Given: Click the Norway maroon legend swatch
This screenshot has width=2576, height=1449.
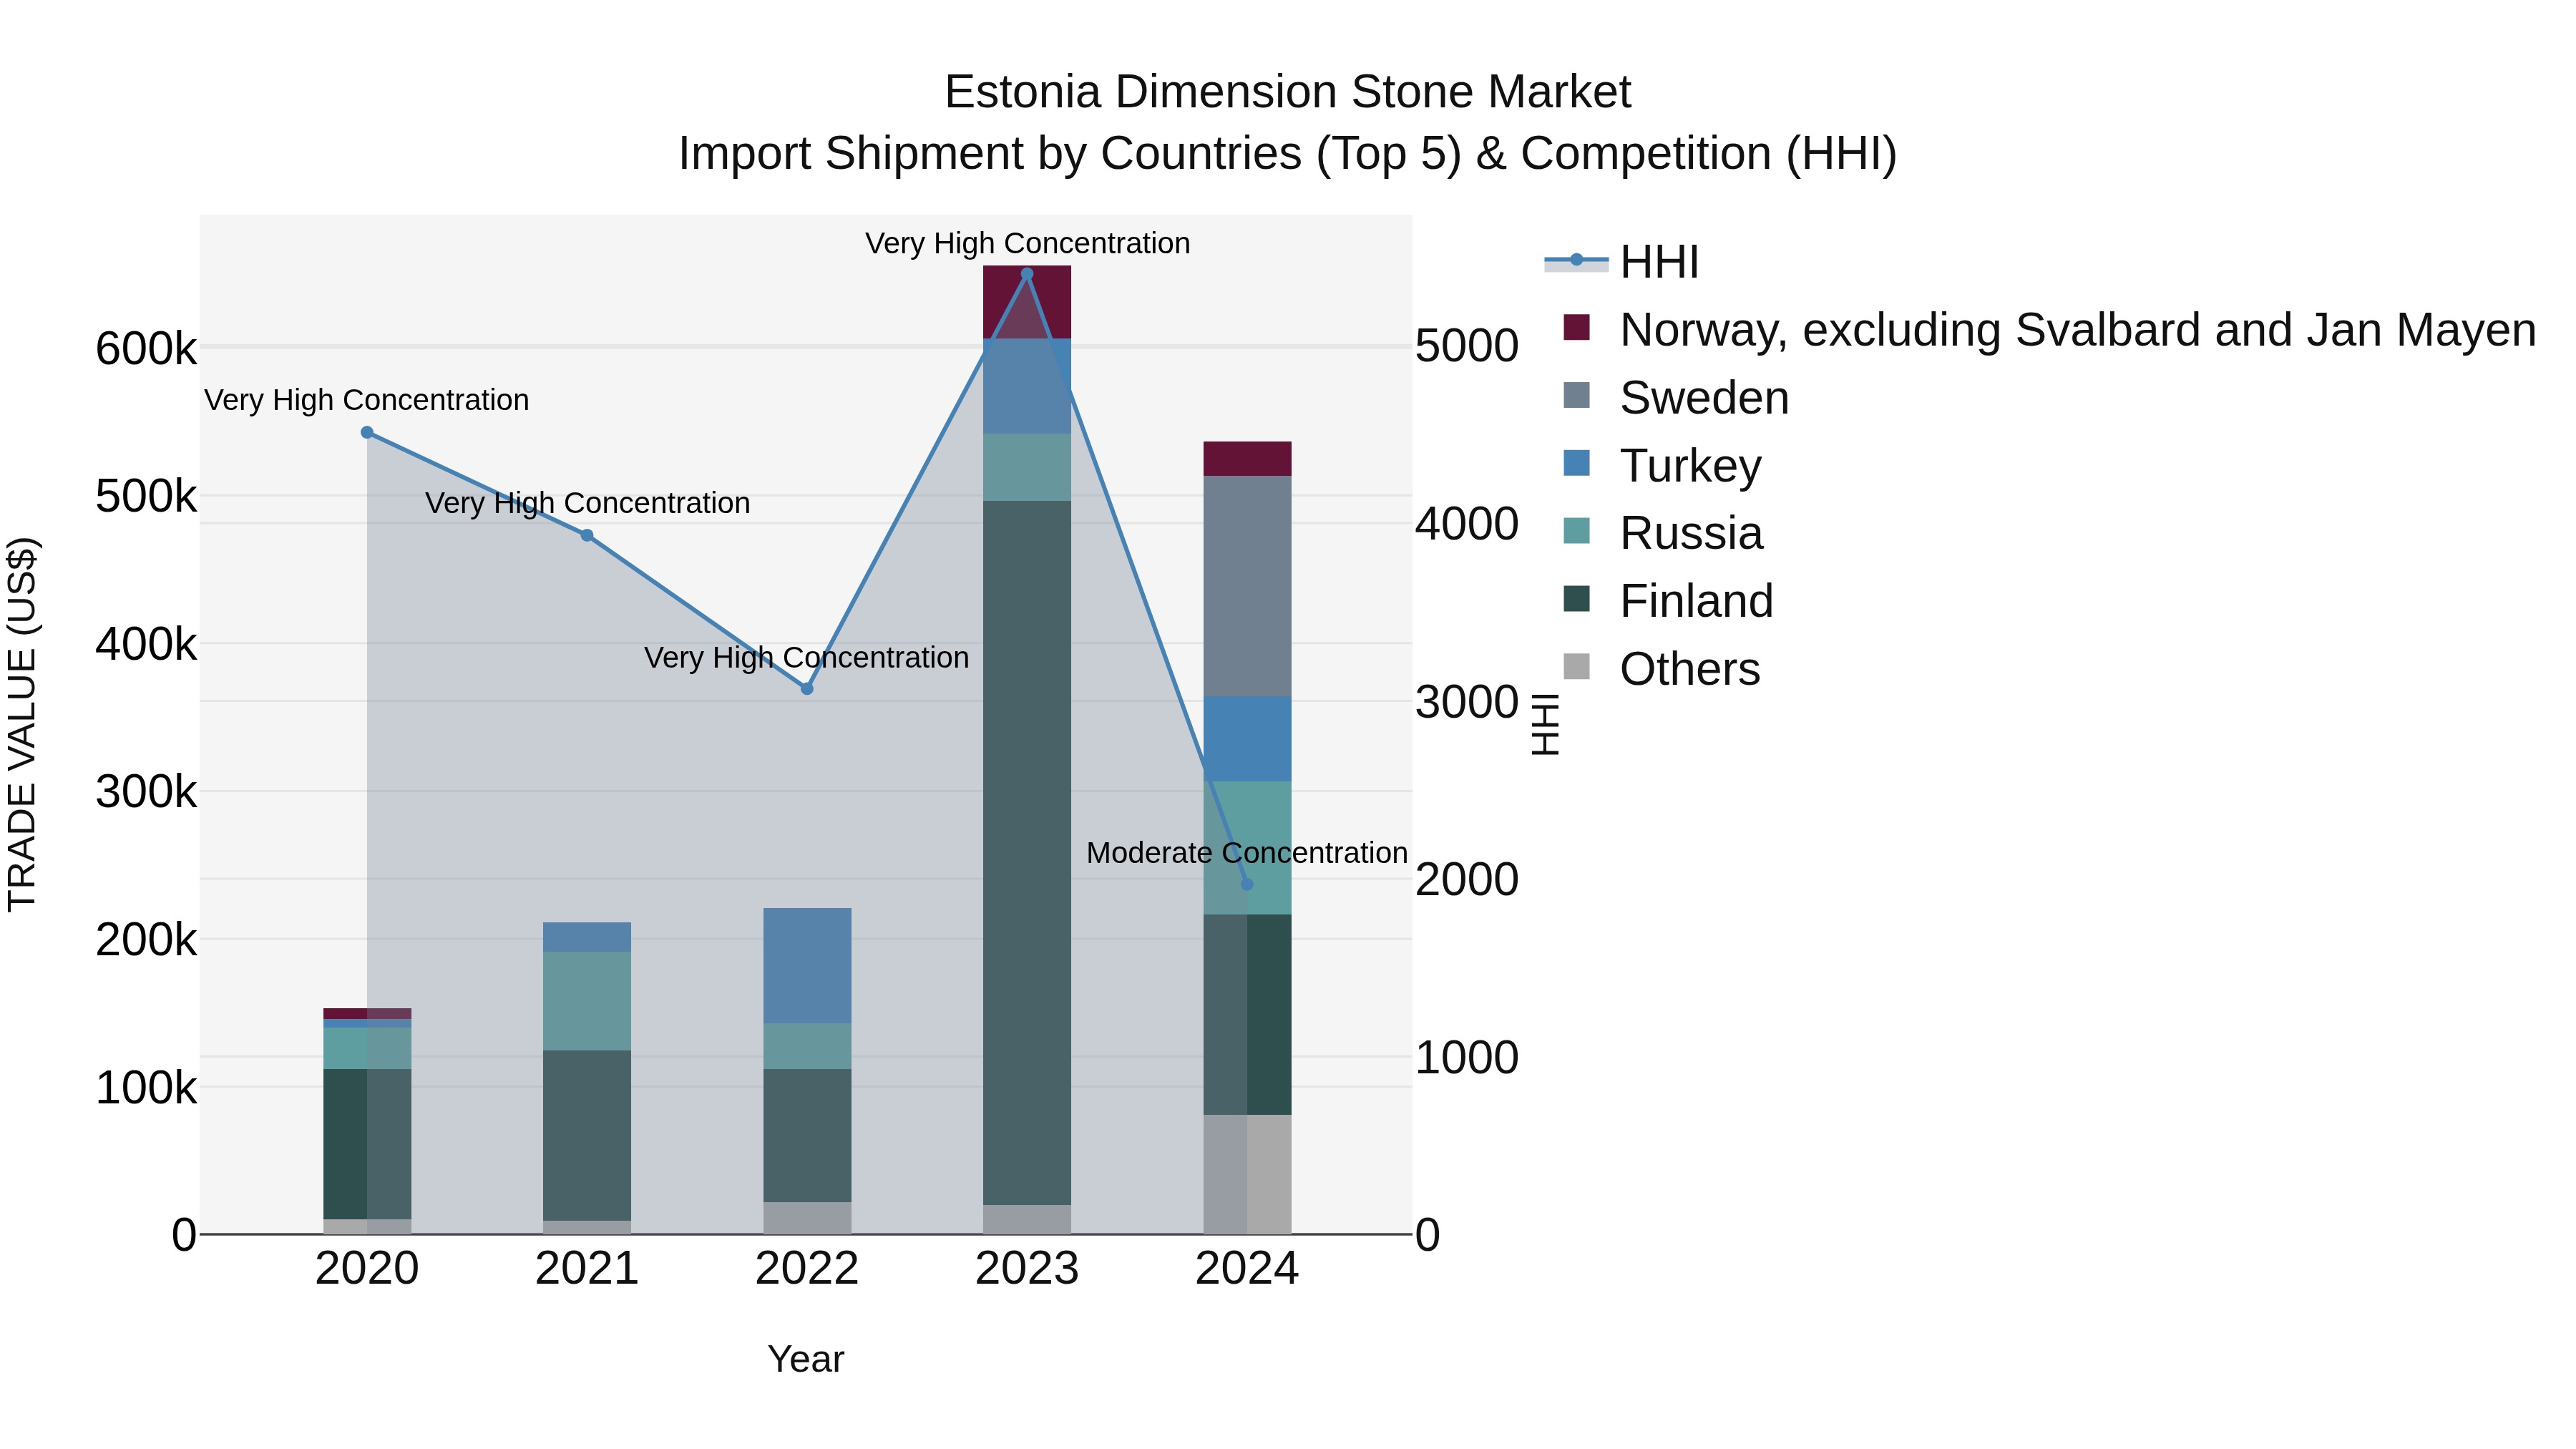Looking at the screenshot, I should click(x=1576, y=327).
